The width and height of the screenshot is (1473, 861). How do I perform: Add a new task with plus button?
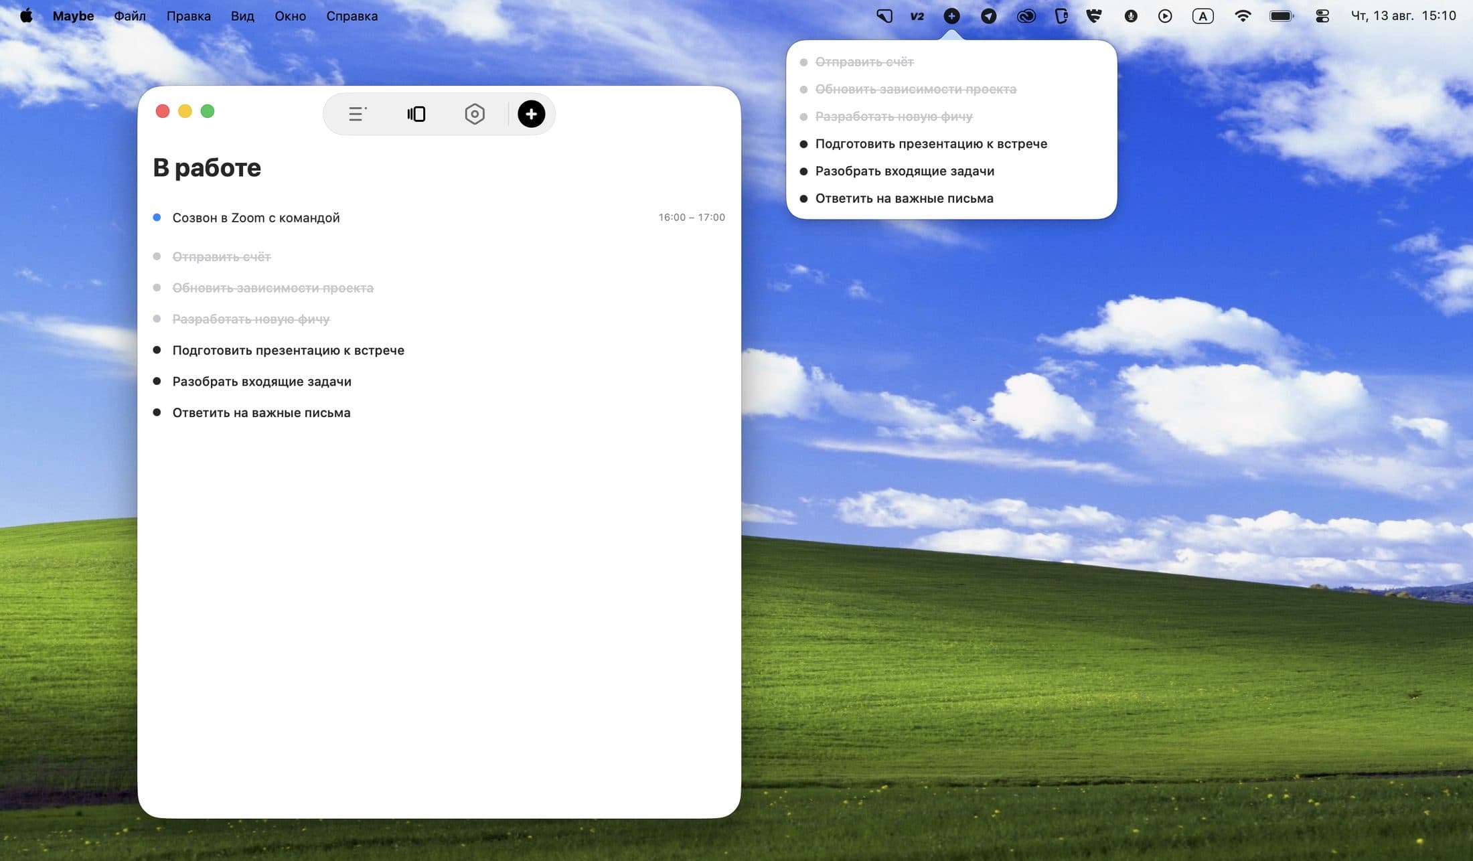click(531, 114)
